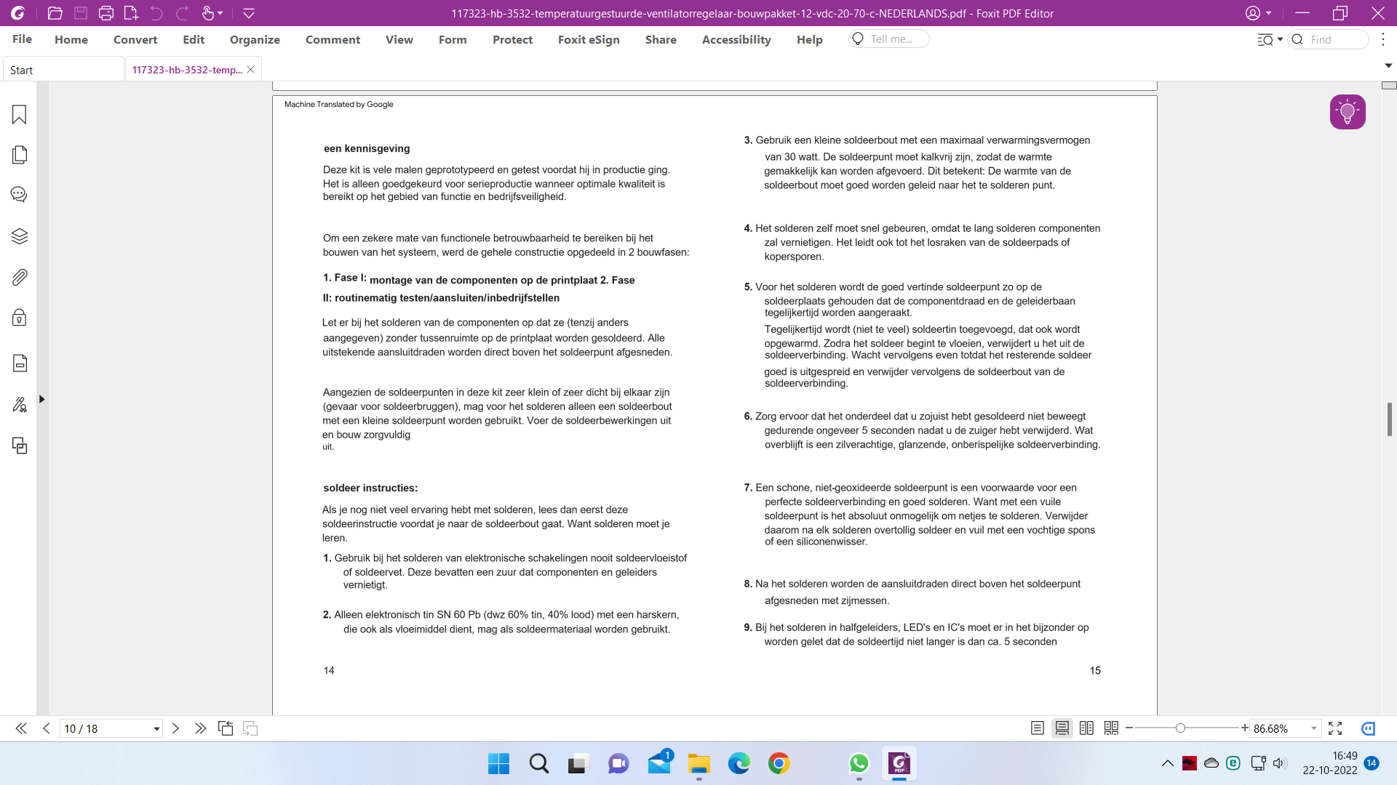This screenshot has width=1397, height=785.
Task: Click the zoom in plus button
Action: [x=1245, y=728]
